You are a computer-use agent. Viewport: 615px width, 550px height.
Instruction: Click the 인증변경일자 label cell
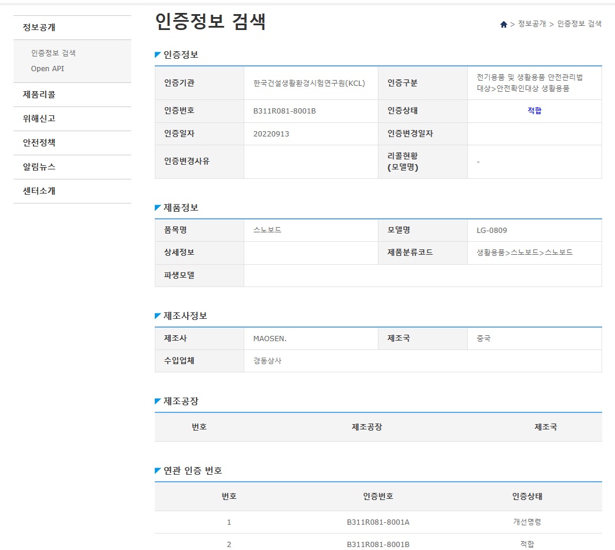(423, 134)
